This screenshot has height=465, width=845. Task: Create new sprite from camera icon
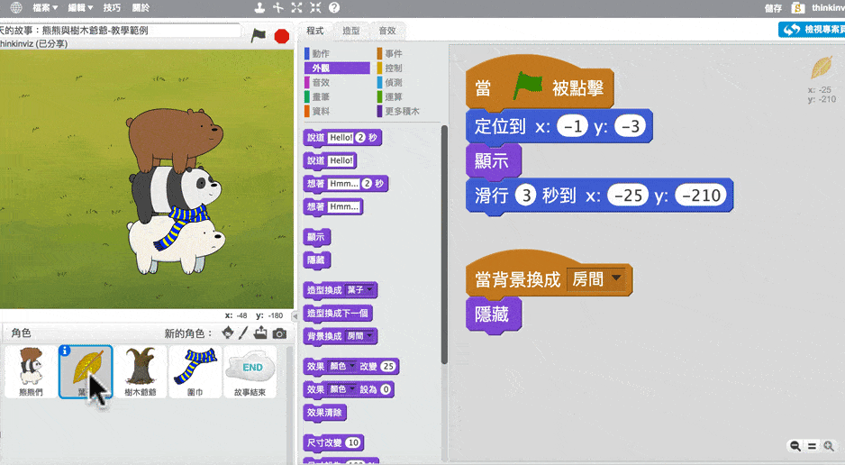(x=279, y=333)
